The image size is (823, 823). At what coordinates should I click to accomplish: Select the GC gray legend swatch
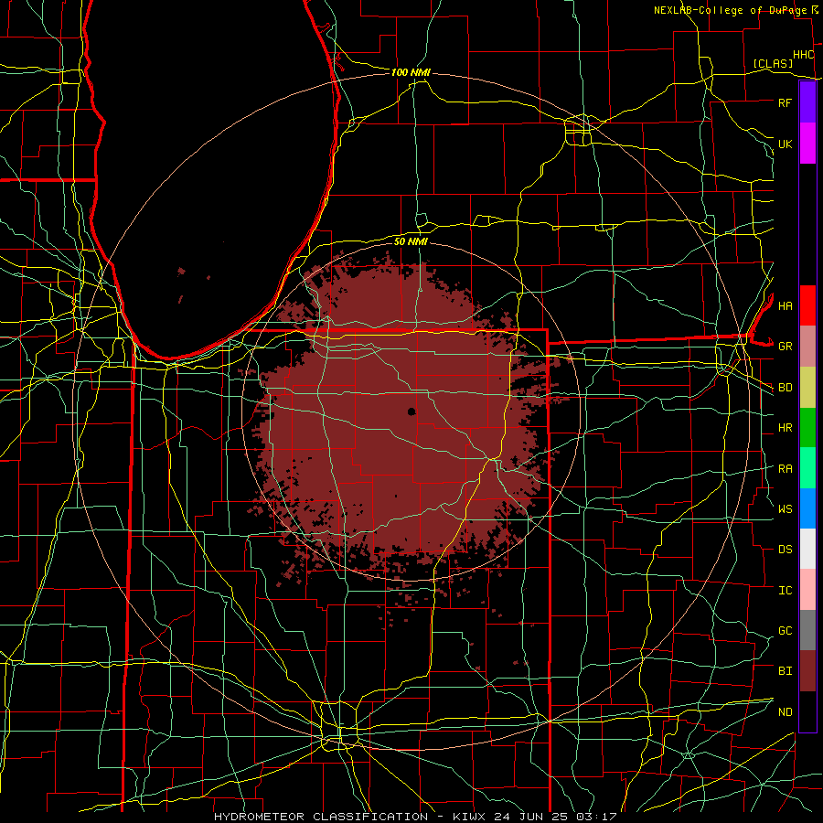tap(807, 630)
